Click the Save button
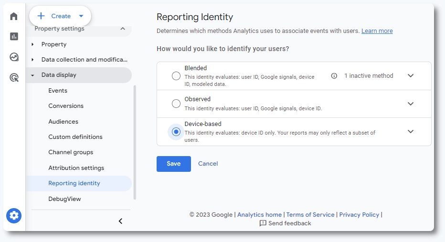The image size is (445, 242). click(173, 164)
